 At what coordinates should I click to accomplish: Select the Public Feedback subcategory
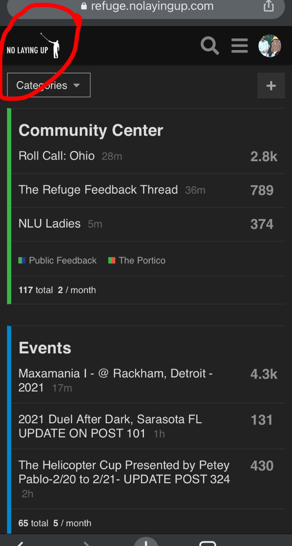tap(62, 261)
